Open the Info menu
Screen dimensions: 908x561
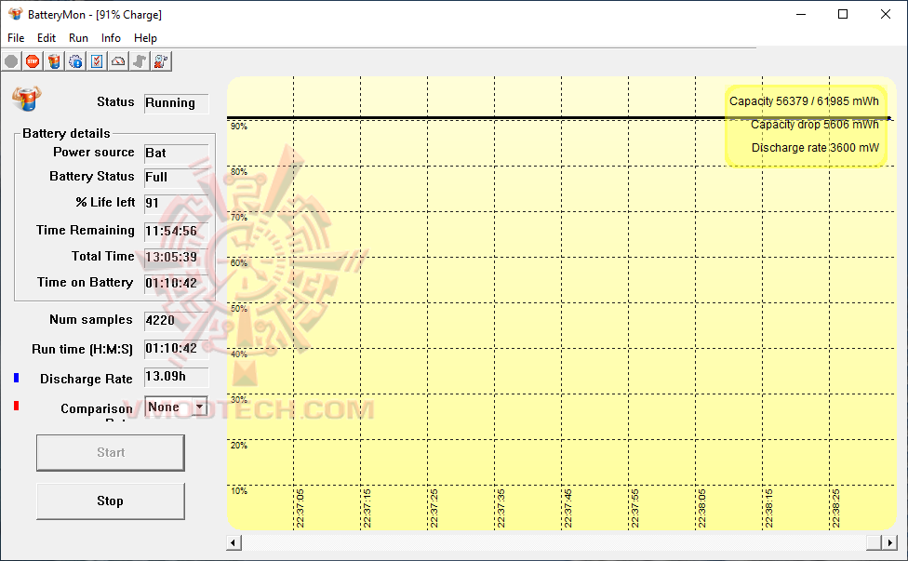[111, 38]
